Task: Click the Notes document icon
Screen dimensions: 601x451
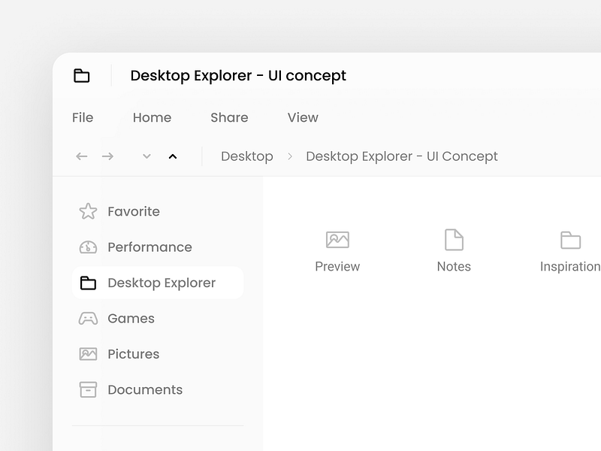Action: [454, 238]
